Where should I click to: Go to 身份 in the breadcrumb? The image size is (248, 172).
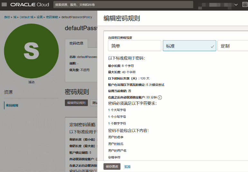point(7,17)
